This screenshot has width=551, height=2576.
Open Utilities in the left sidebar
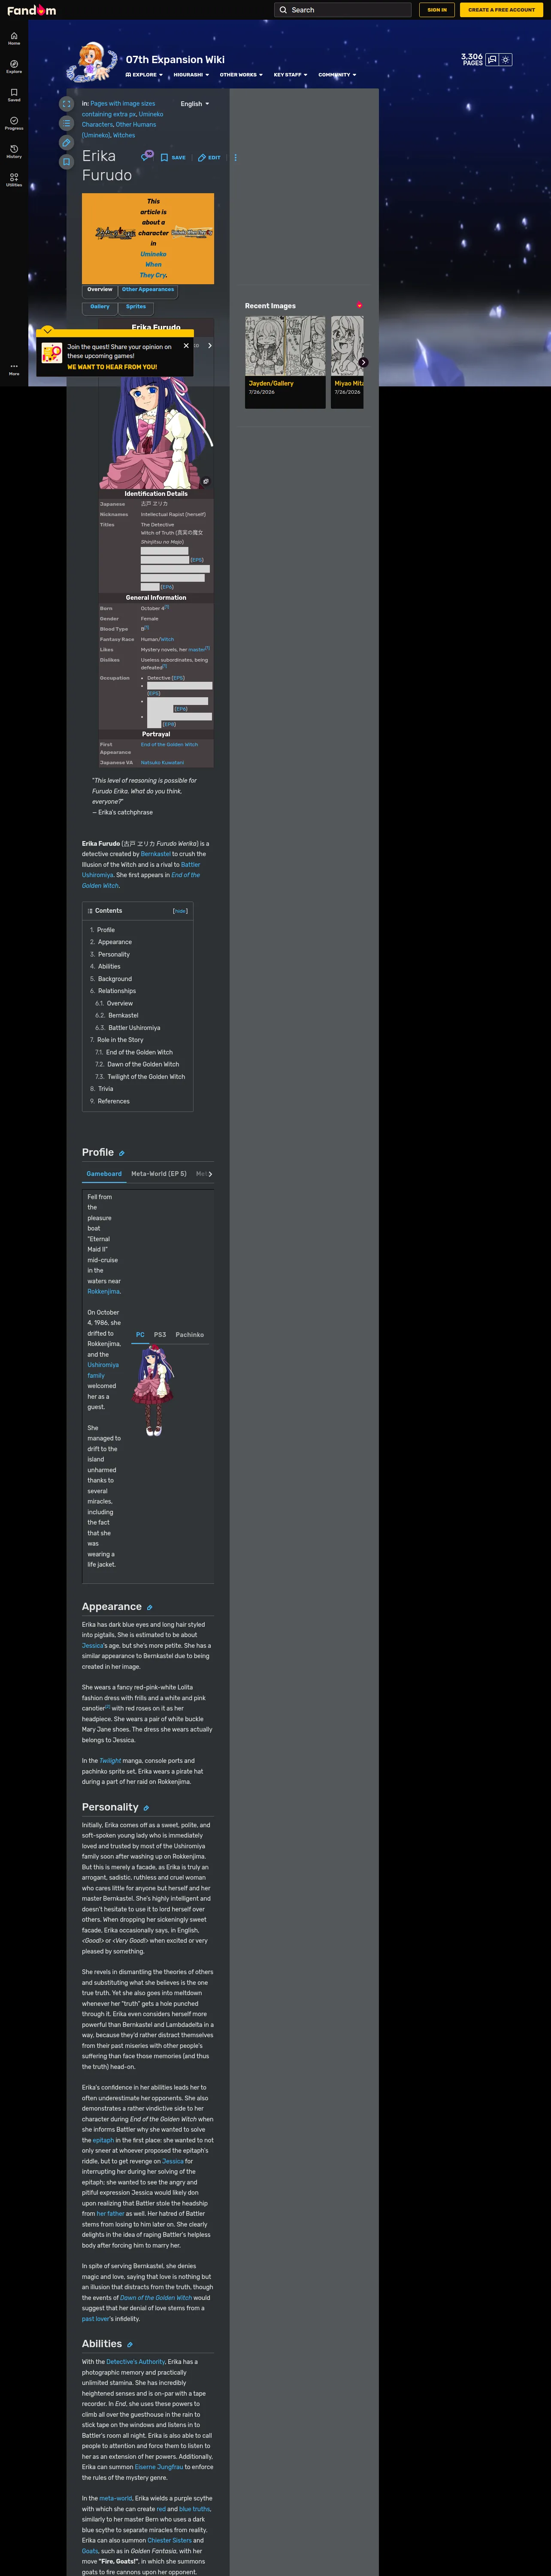[14, 179]
